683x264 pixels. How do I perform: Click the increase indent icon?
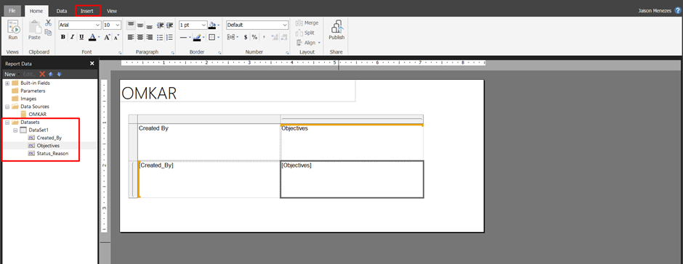(x=169, y=25)
